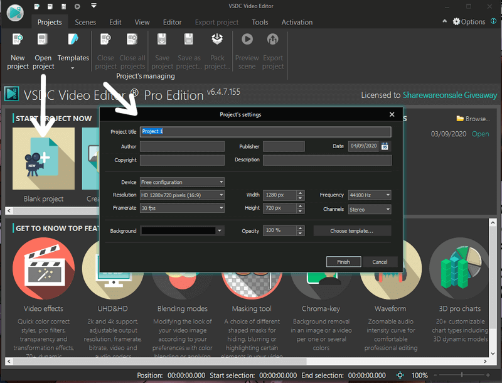Switch to the View ribbon tab
The height and width of the screenshot is (383, 502).
click(142, 22)
